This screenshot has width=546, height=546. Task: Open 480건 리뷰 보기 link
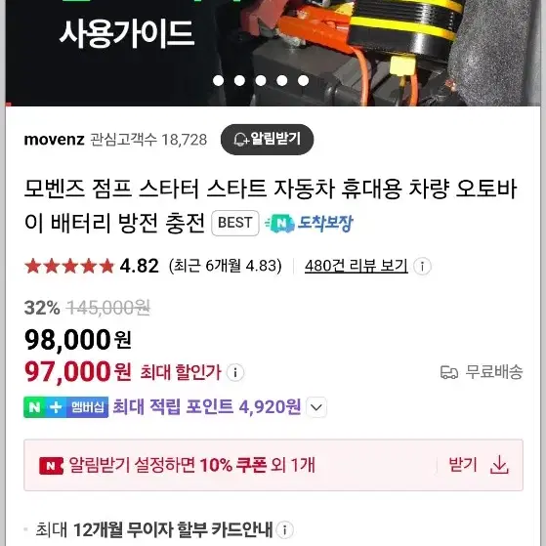pos(356,266)
